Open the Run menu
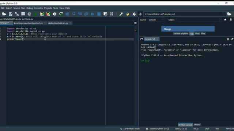 [x=23, y=8]
